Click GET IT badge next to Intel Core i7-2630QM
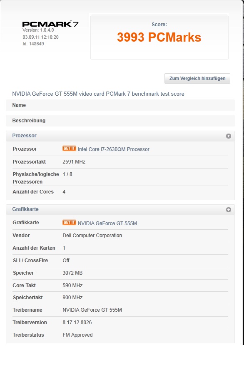The width and height of the screenshot is (244, 392). coord(69,149)
